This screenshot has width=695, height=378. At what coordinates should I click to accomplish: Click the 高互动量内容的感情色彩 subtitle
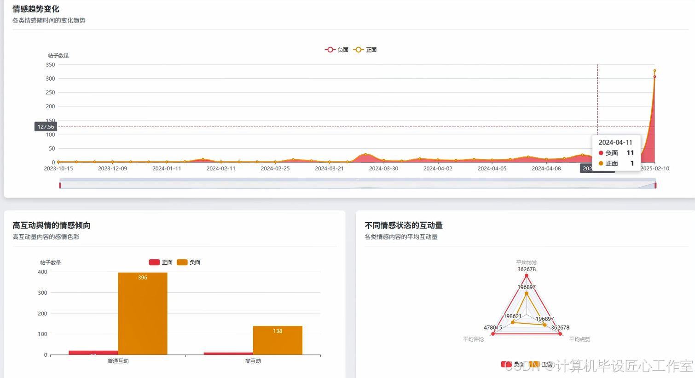(46, 237)
